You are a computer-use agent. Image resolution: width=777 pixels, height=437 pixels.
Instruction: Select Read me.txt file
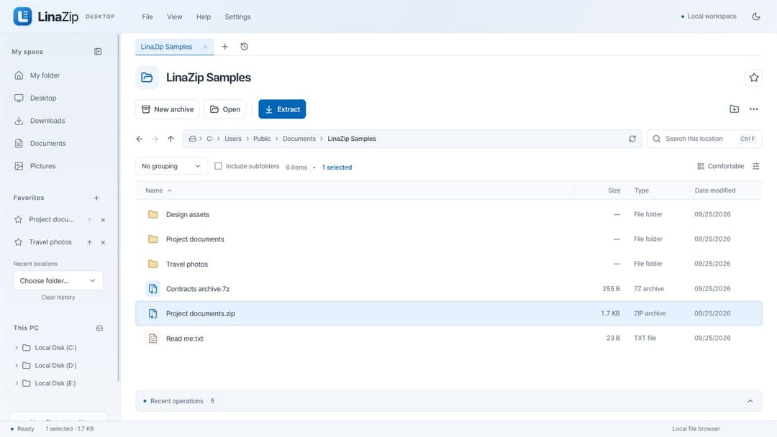tap(448, 339)
